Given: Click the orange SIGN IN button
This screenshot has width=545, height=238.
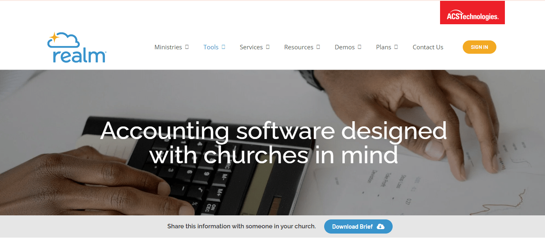Looking at the screenshot, I should pyautogui.click(x=479, y=47).
